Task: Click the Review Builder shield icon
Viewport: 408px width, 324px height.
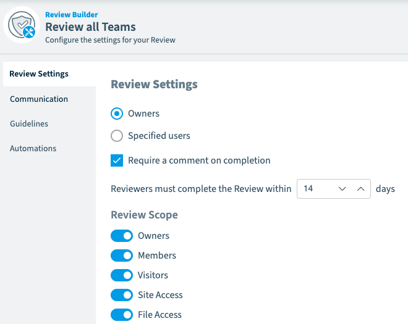Action: 22,25
